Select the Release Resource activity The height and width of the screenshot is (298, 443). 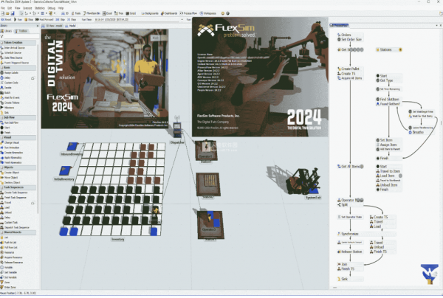click(x=13, y=263)
